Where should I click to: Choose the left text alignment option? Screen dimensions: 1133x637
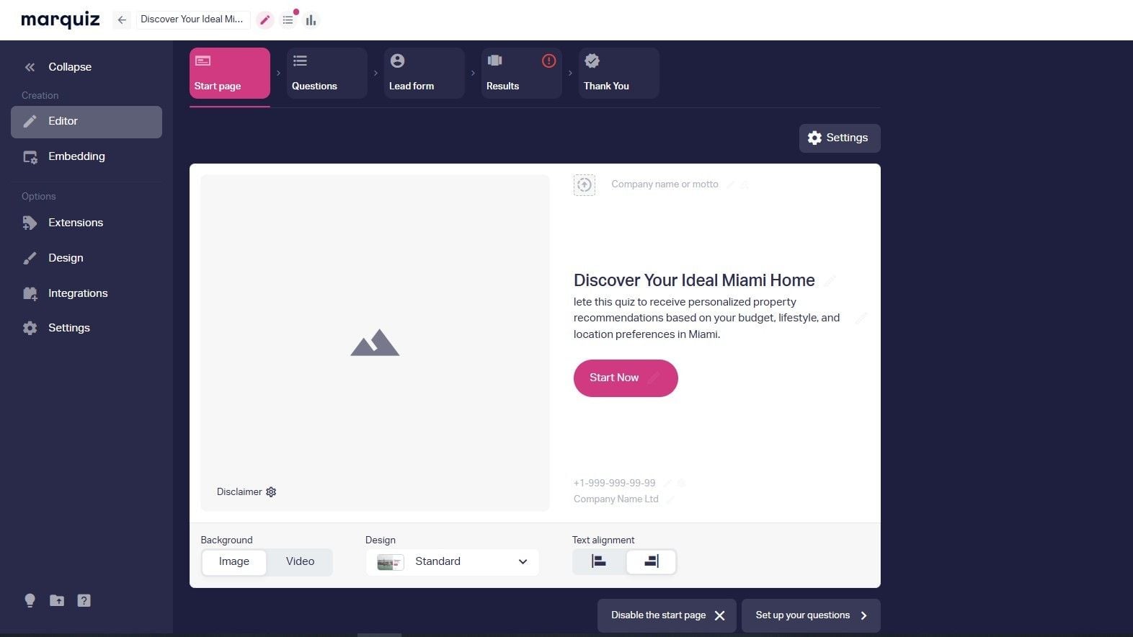(x=599, y=561)
